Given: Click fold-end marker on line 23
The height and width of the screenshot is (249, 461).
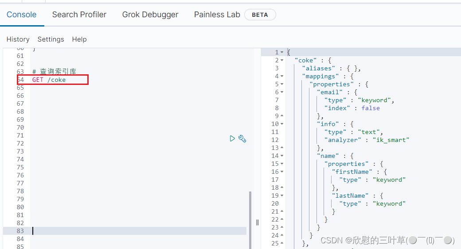Looking at the screenshot, I should [x=282, y=227].
